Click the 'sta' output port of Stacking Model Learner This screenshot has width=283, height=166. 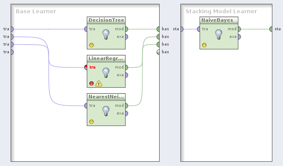[271, 29]
